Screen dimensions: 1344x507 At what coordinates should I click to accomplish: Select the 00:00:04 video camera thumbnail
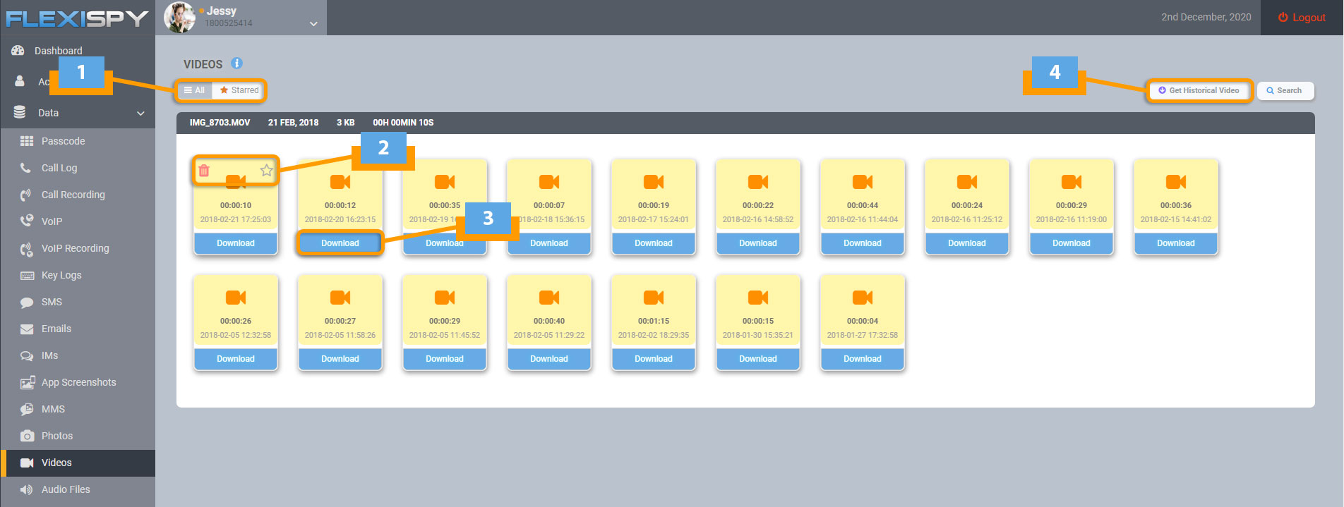(x=863, y=298)
